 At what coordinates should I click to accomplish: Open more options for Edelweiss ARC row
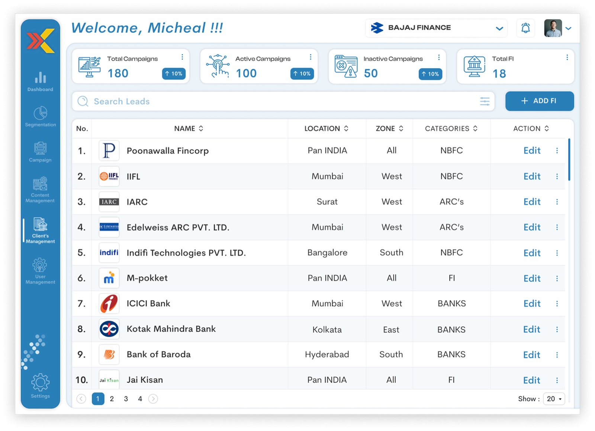pos(557,227)
